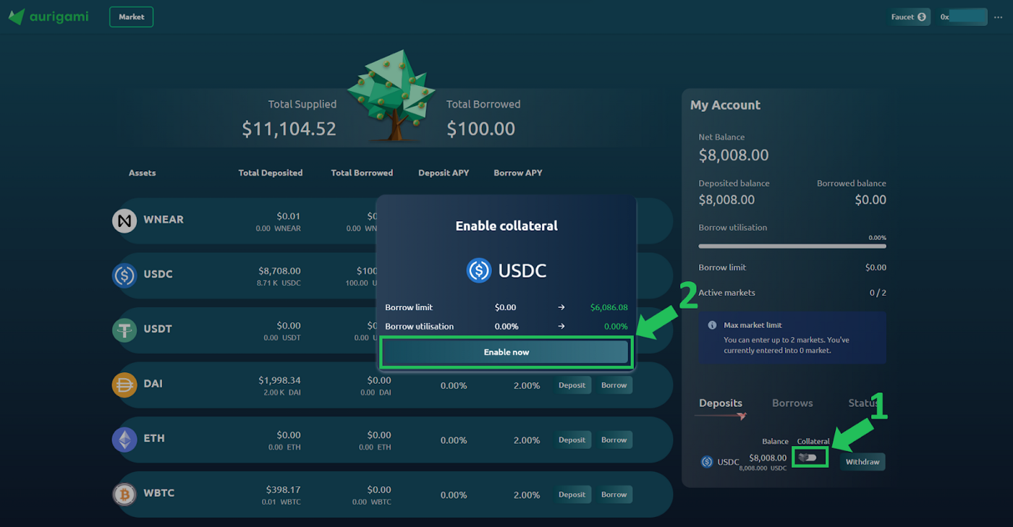The height and width of the screenshot is (527, 1013).
Task: Click the $11,104.52 Total Supplied value
Action: 289,129
